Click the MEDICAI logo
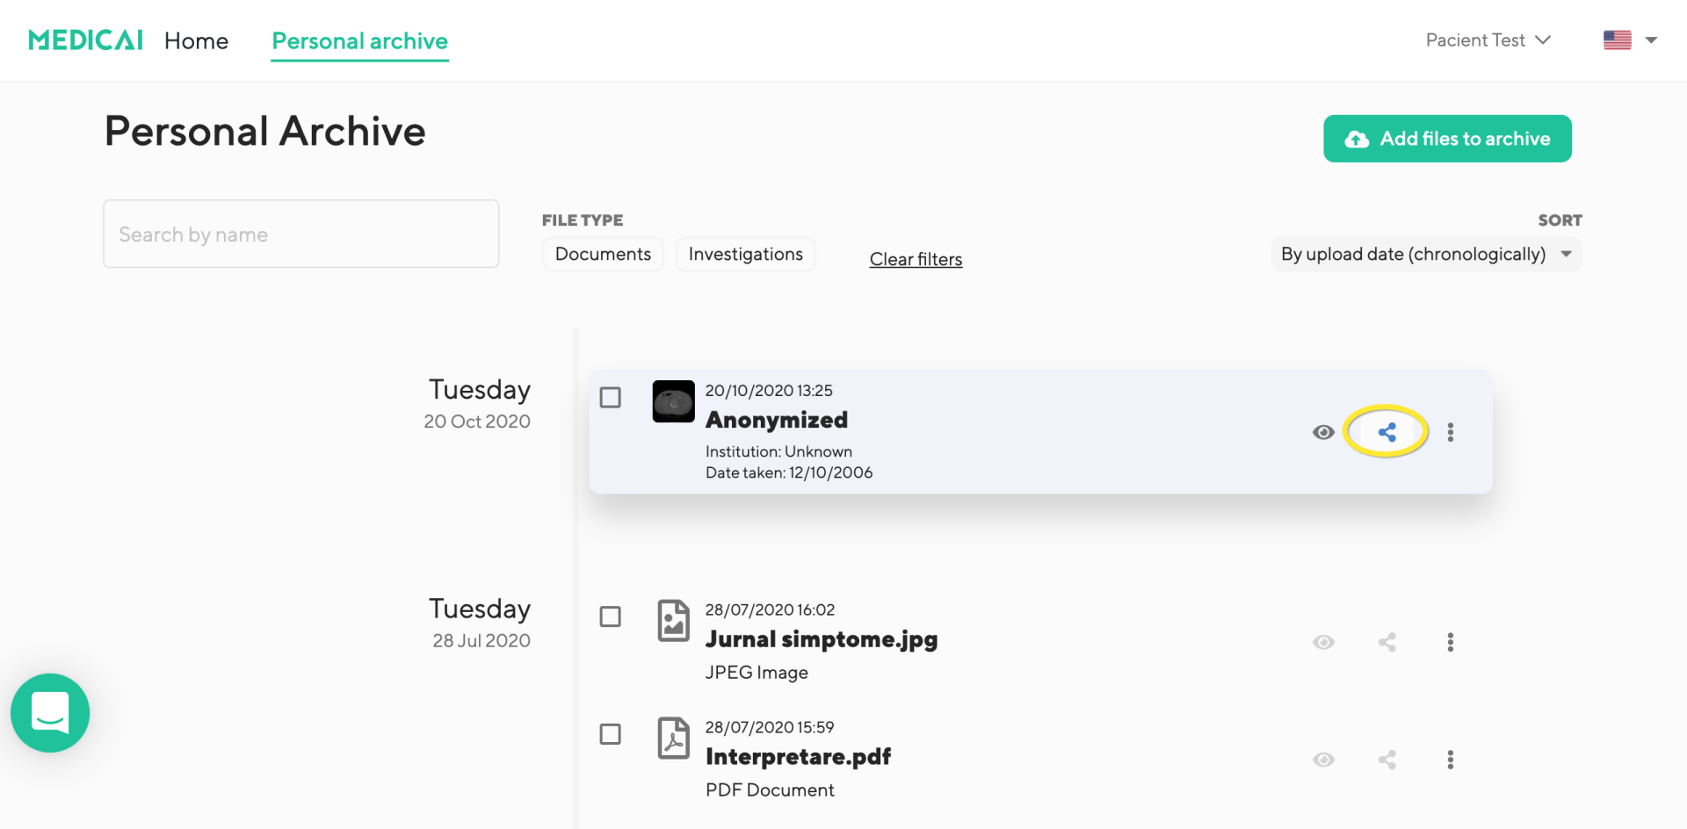 coord(85,40)
